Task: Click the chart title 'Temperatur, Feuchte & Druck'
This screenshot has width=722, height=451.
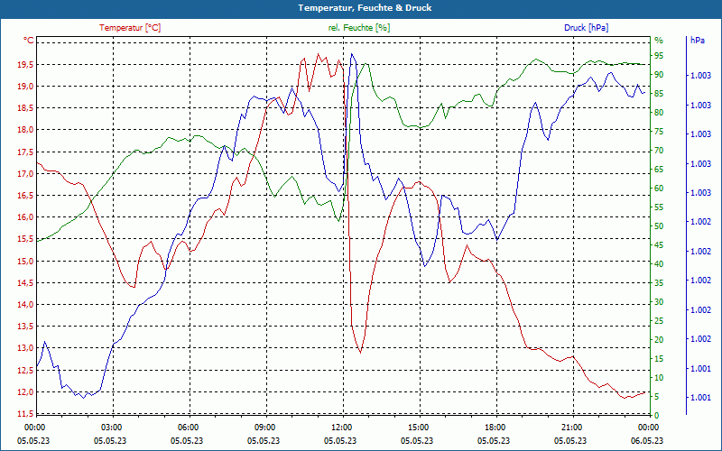Action: pyautogui.click(x=365, y=8)
